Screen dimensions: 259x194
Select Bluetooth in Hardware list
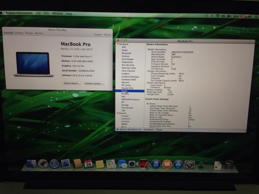click(127, 53)
